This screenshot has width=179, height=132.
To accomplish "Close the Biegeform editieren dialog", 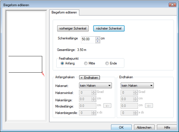I will pos(172,5).
